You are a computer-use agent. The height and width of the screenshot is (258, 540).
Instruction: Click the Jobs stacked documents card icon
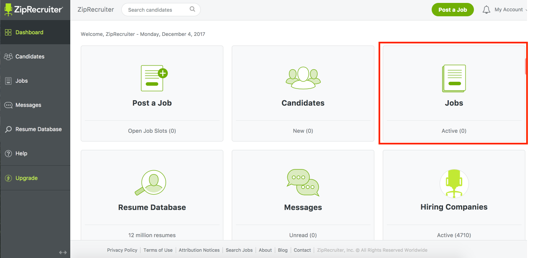point(454,78)
